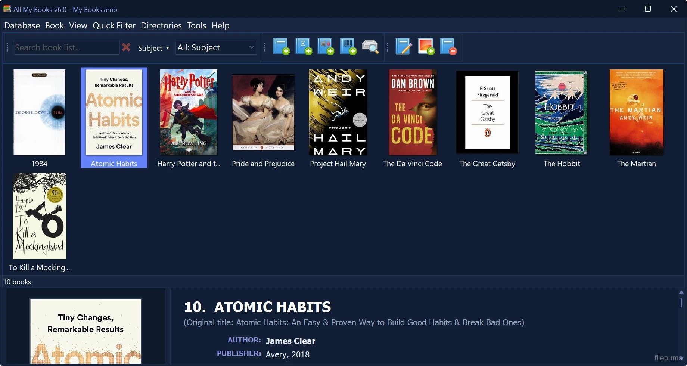Select the Harry Potter book cover
Viewport: 687px width, 366px height.
pos(189,112)
